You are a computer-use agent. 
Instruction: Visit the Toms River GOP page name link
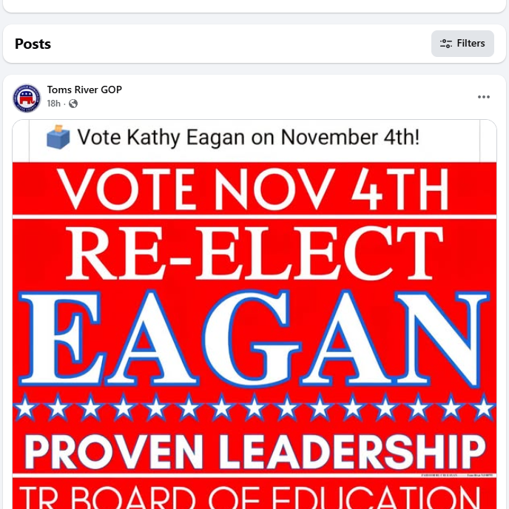(84, 90)
